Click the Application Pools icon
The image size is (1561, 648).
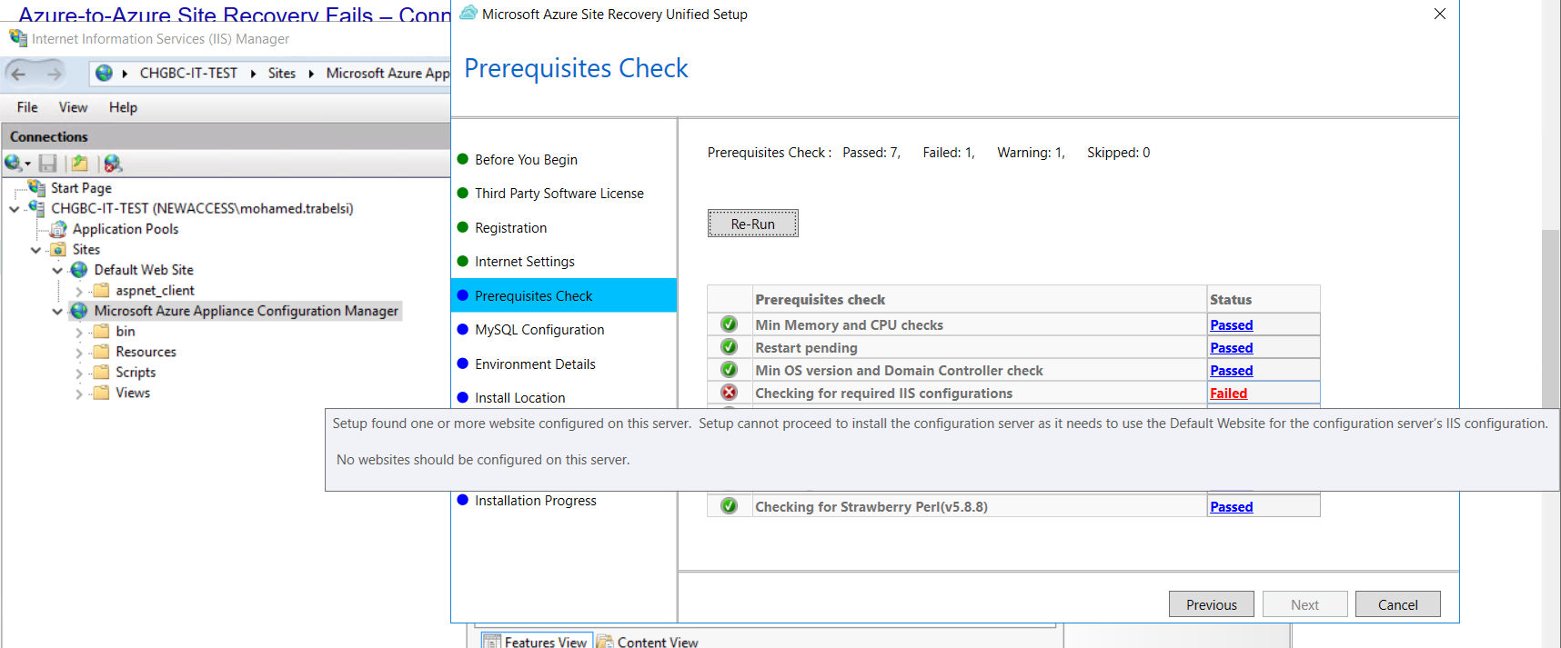(58, 229)
